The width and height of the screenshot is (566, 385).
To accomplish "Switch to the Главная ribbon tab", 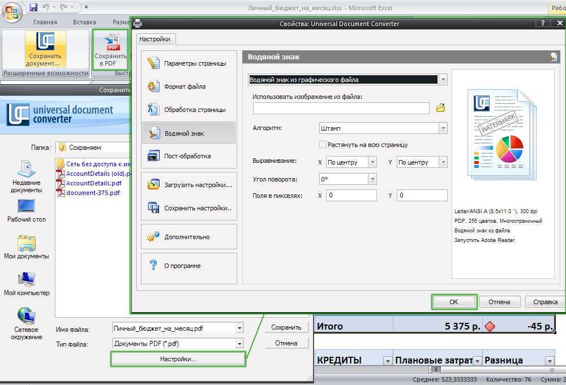I will [x=45, y=22].
